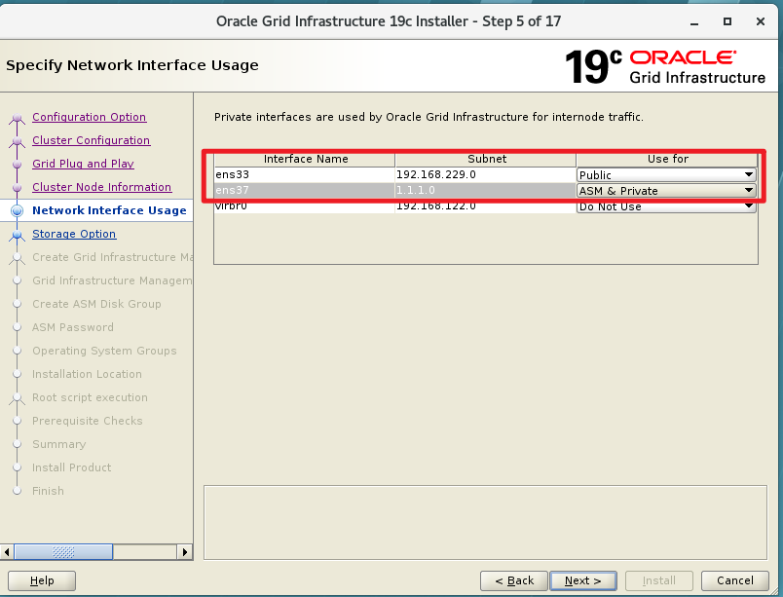The height and width of the screenshot is (597, 783).
Task: Click the ASM Password step
Action: click(x=73, y=327)
